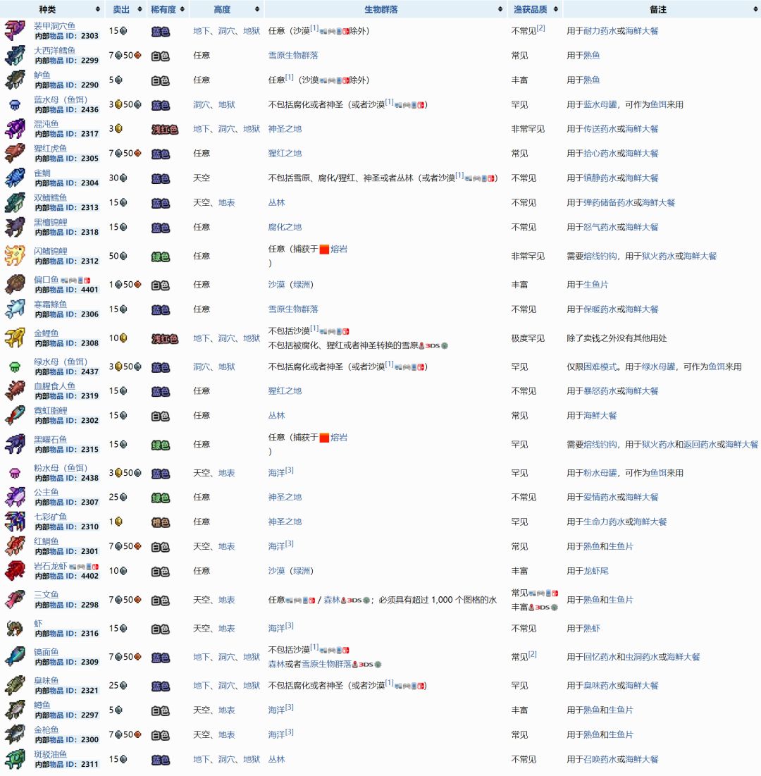
Task: Follow the 雪原生物群落 link in 大西洋鳕鱼 row
Action: [x=293, y=56]
